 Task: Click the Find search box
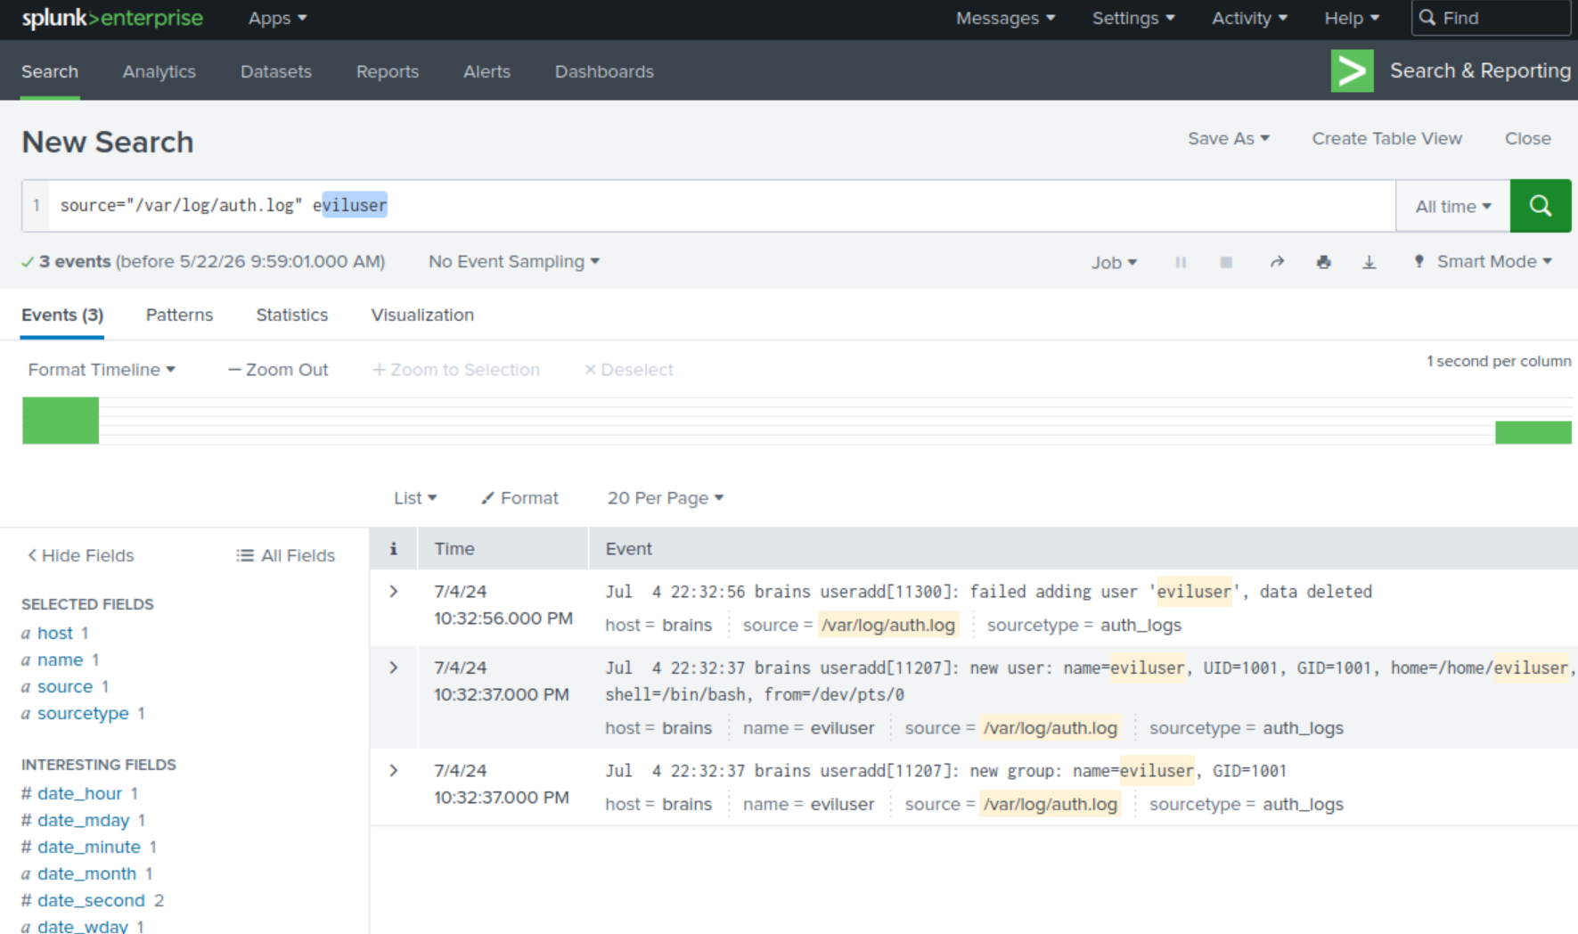1492,18
